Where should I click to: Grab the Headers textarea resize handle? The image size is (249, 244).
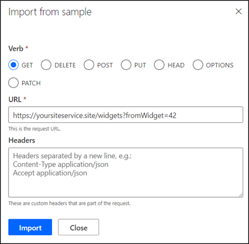(x=241, y=195)
